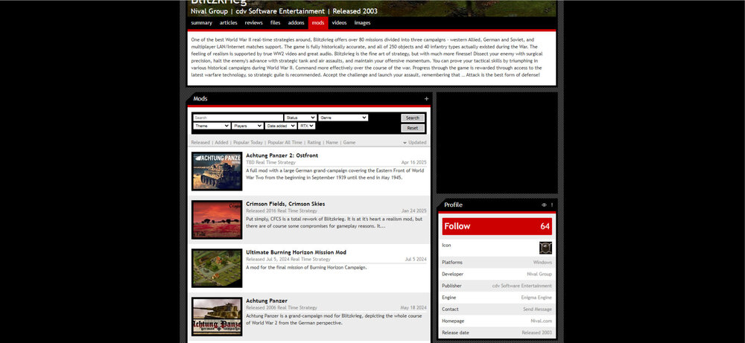This screenshot has height=343, width=745.
Task: Click the plus icon in the Mods header
Action: 426,99
